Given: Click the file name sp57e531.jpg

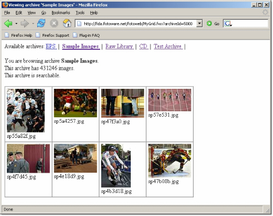Looking at the screenshot, I should coord(163,115).
